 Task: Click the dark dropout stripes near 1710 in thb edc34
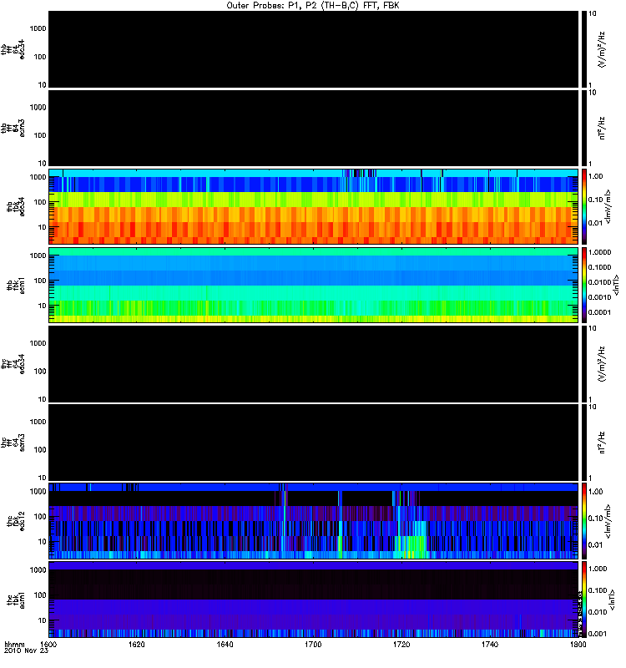pos(360,173)
